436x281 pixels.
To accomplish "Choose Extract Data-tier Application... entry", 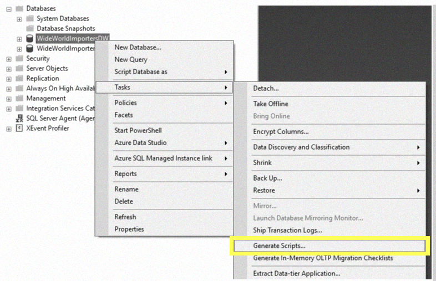I will click(x=330, y=274).
